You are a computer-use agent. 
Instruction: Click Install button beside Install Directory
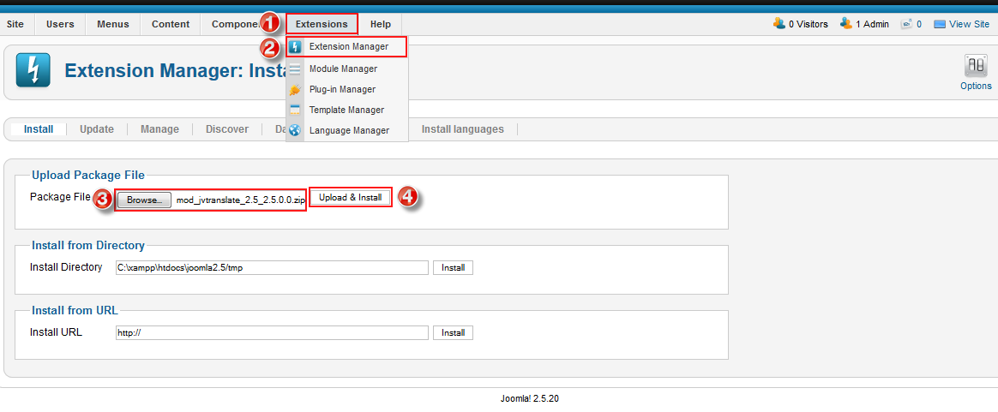[454, 268]
